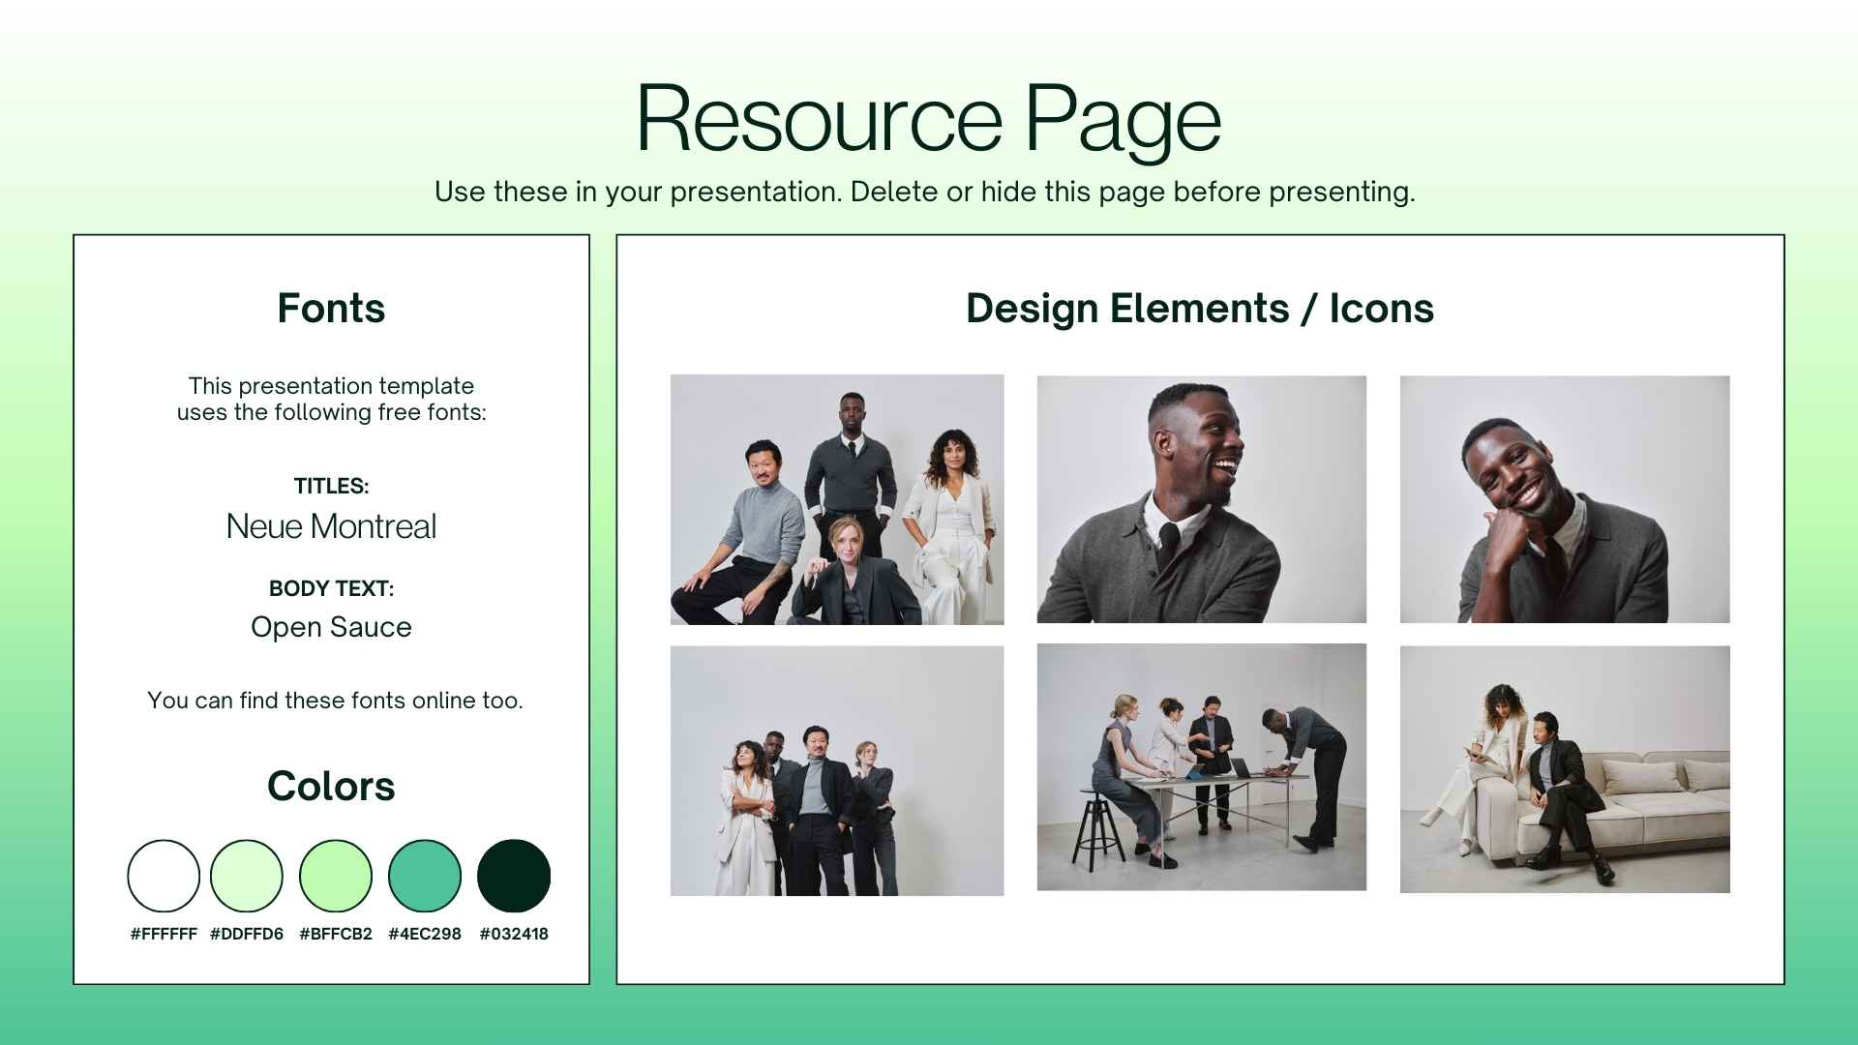Viewport: 1858px width, 1045px height.
Task: Select the Colors section heading
Action: (331, 786)
